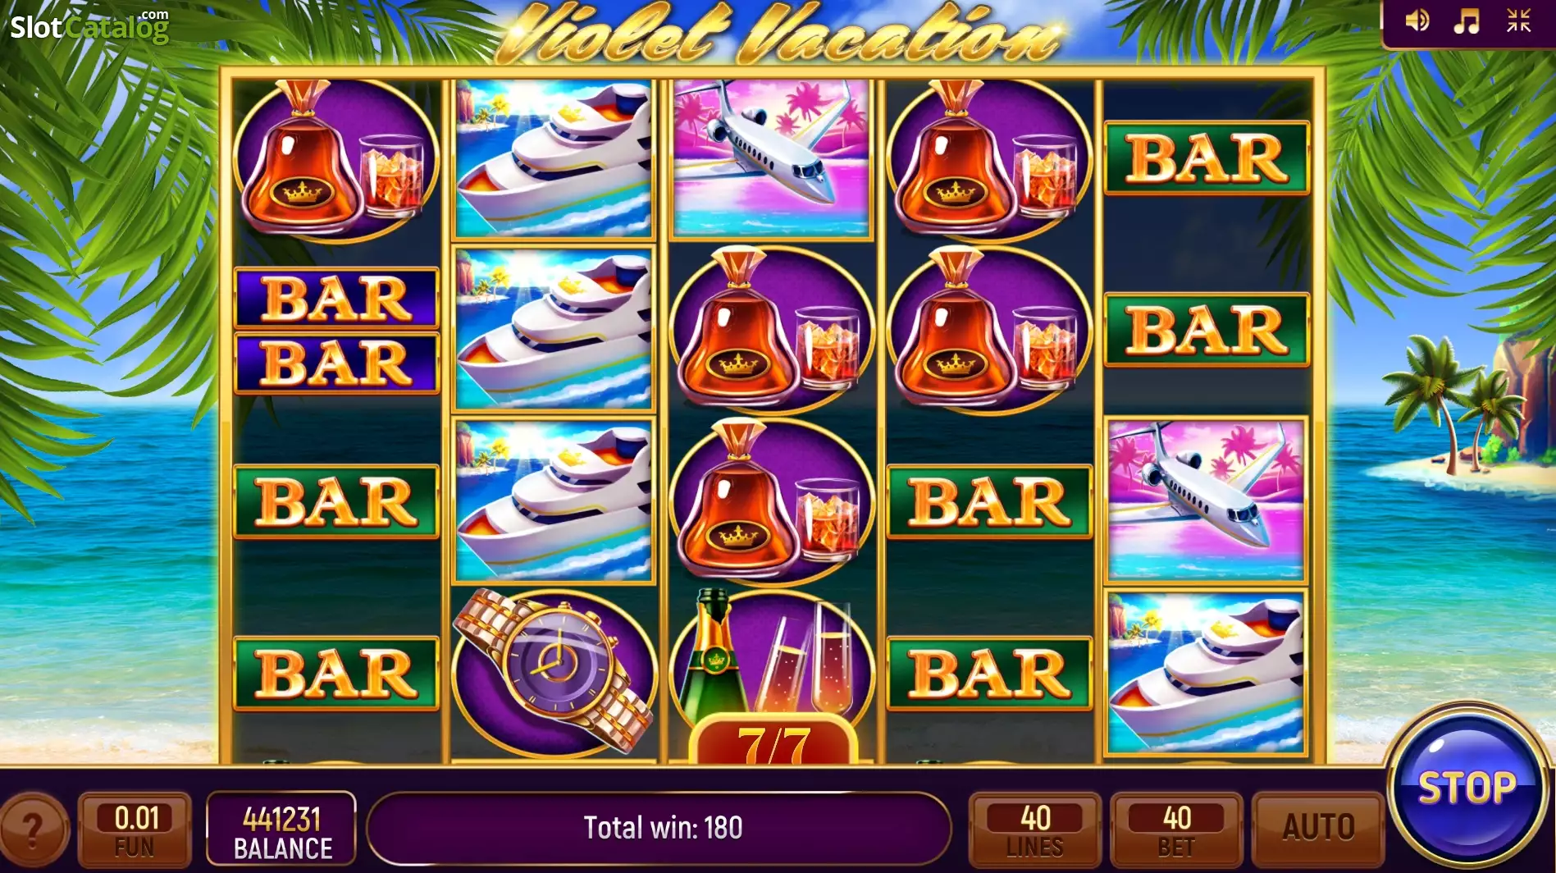Click the cognac bottle symbol on reel one
This screenshot has height=873, width=1556.
click(336, 160)
